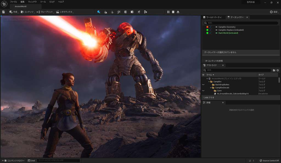Toggle the Campfire Geometry layer checkbox

(x=210, y=27)
